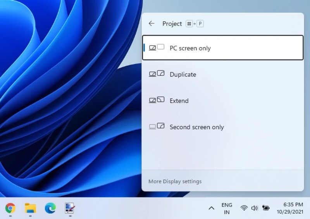Click the battery status icon
The image size is (310, 219).
[266, 208]
